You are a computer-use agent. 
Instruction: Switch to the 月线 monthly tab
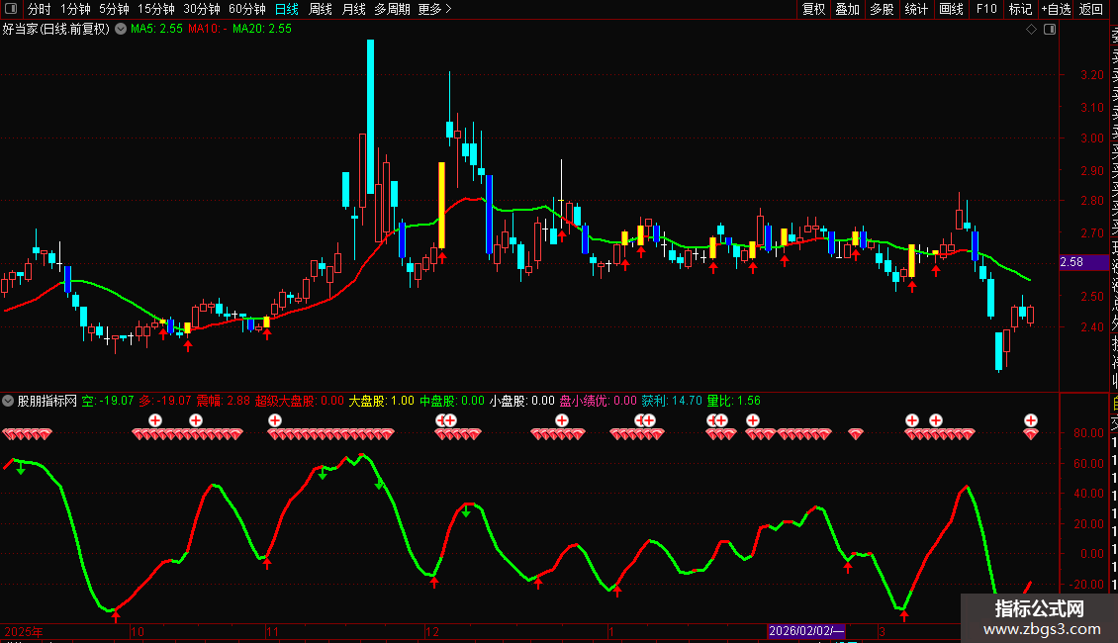[x=353, y=9]
